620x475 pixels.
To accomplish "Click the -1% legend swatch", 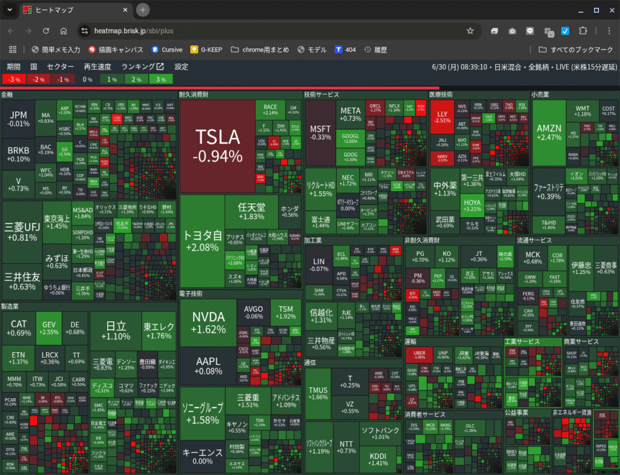I will [x=63, y=79].
